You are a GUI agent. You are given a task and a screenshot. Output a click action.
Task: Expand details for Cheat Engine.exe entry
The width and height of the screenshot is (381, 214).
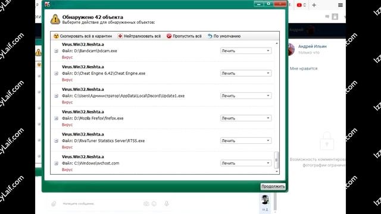(x=56, y=73)
